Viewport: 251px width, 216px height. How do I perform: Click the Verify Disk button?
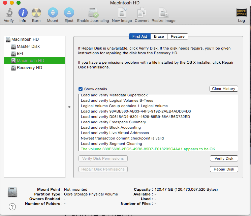(224, 158)
